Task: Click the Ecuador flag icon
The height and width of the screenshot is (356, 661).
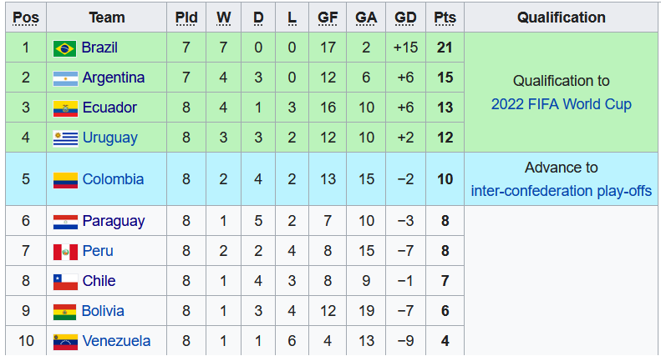Action: 65,108
